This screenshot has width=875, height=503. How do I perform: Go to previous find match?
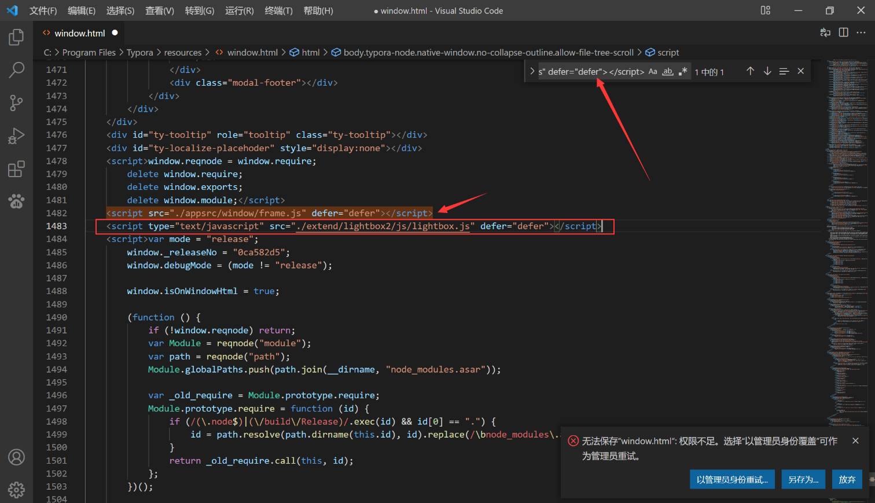(750, 71)
